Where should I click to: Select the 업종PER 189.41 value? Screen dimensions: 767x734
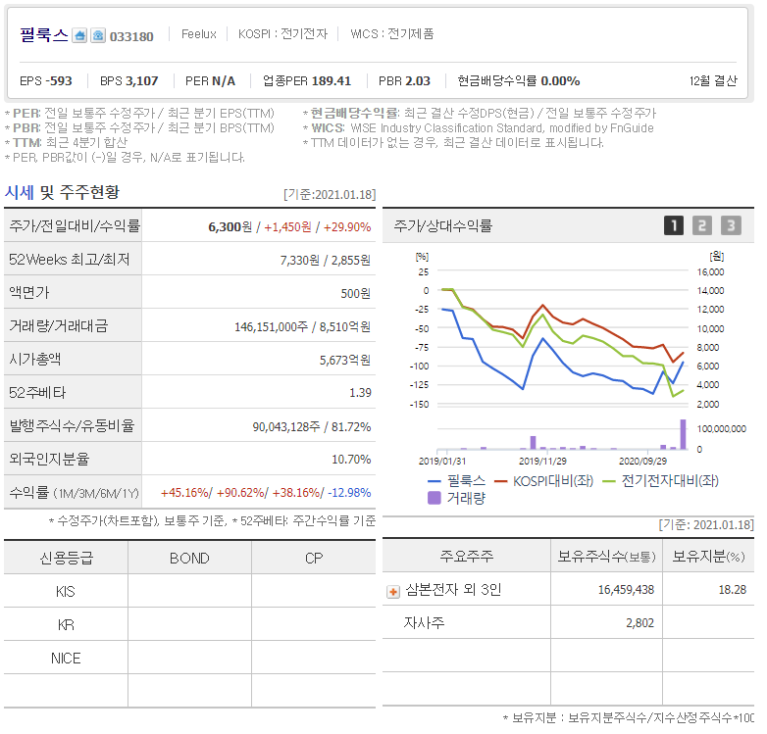pyautogui.click(x=307, y=80)
